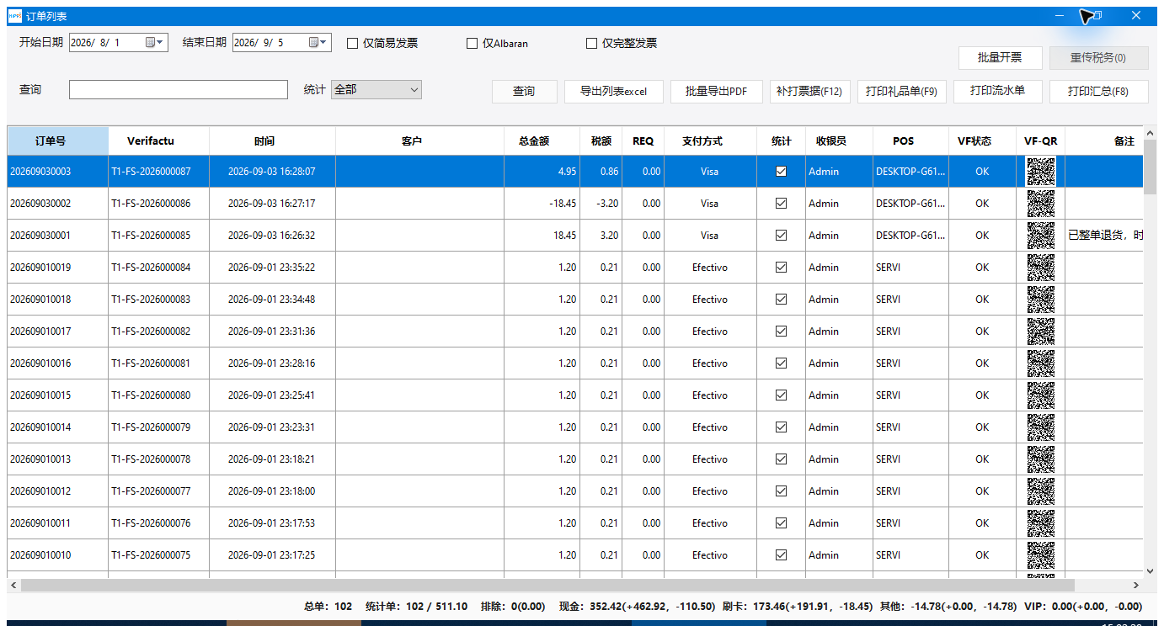The width and height of the screenshot is (1164, 626).
Task: Open VF-QR code of order 202609030002
Action: [1041, 203]
